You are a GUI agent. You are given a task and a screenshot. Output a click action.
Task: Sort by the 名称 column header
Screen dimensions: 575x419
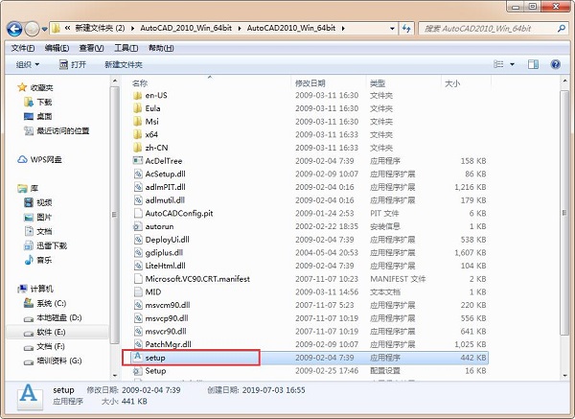point(140,83)
